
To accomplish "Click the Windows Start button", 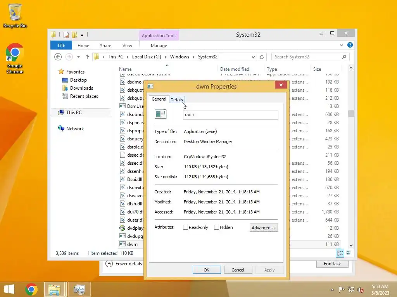I will tap(9, 289).
